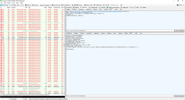The width and height of the screenshot is (185, 100).
Task: Open the Rules menu
Action: click(9, 3)
